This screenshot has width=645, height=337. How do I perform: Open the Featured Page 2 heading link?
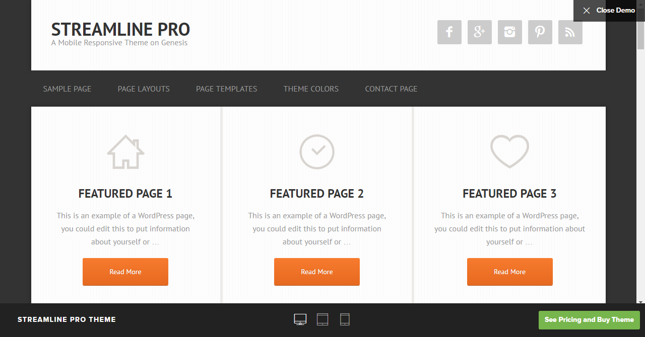click(x=317, y=194)
